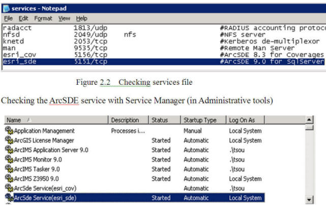Click the ArcSde Service(esri_sde) gear icon
Image resolution: width=326 pixels, height=205 pixels.
click(9, 197)
